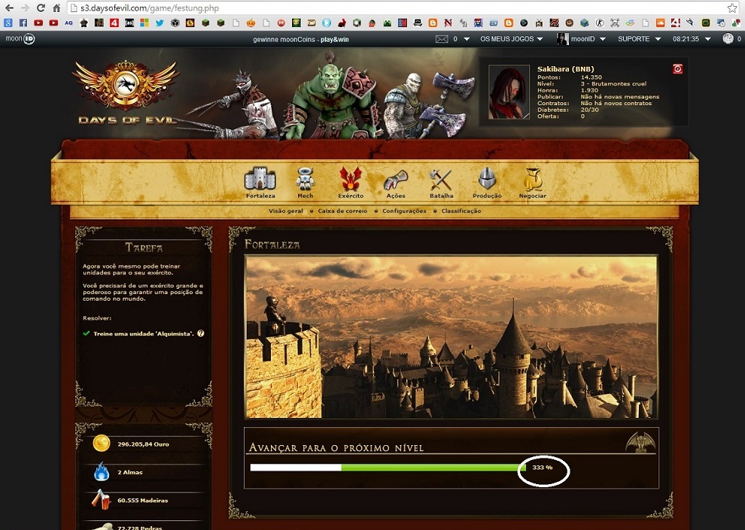Open the Google bookmark icon
The image size is (745, 530).
click(x=8, y=23)
